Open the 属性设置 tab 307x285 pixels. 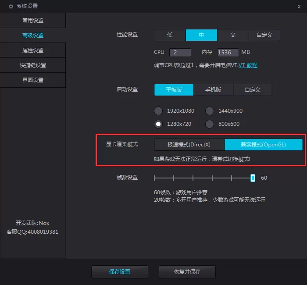[33, 50]
